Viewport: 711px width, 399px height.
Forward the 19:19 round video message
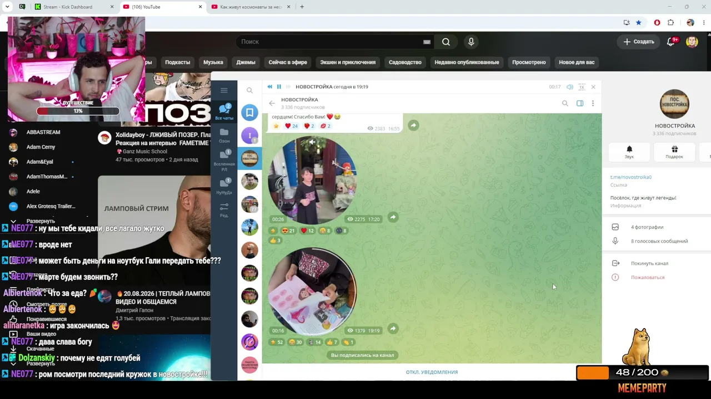point(393,329)
